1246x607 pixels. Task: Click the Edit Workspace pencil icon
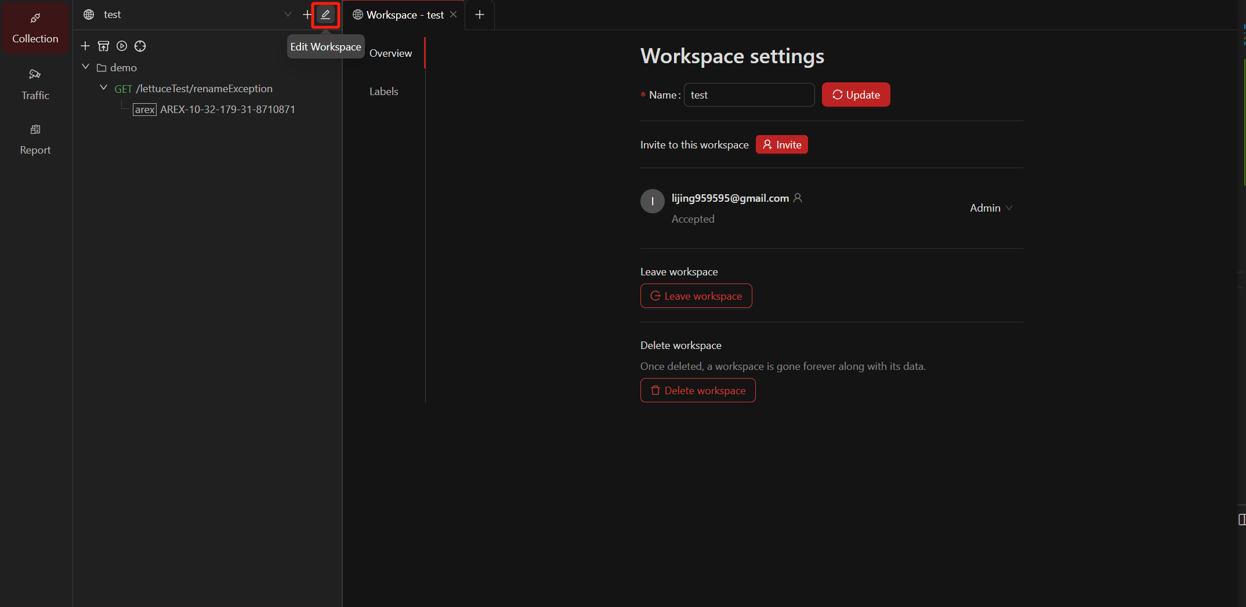325,14
